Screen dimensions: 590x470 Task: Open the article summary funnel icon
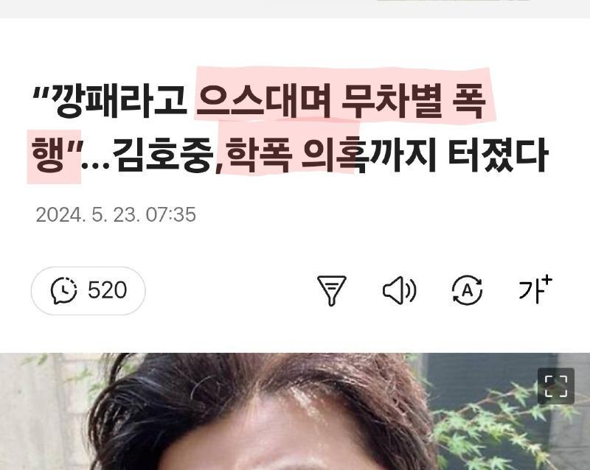tap(331, 291)
